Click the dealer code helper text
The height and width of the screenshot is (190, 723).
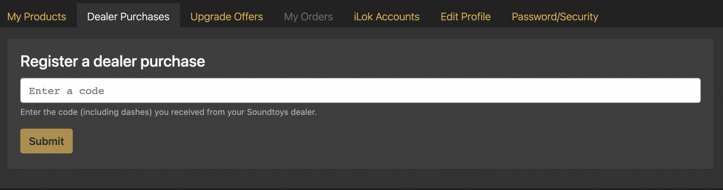point(168,112)
